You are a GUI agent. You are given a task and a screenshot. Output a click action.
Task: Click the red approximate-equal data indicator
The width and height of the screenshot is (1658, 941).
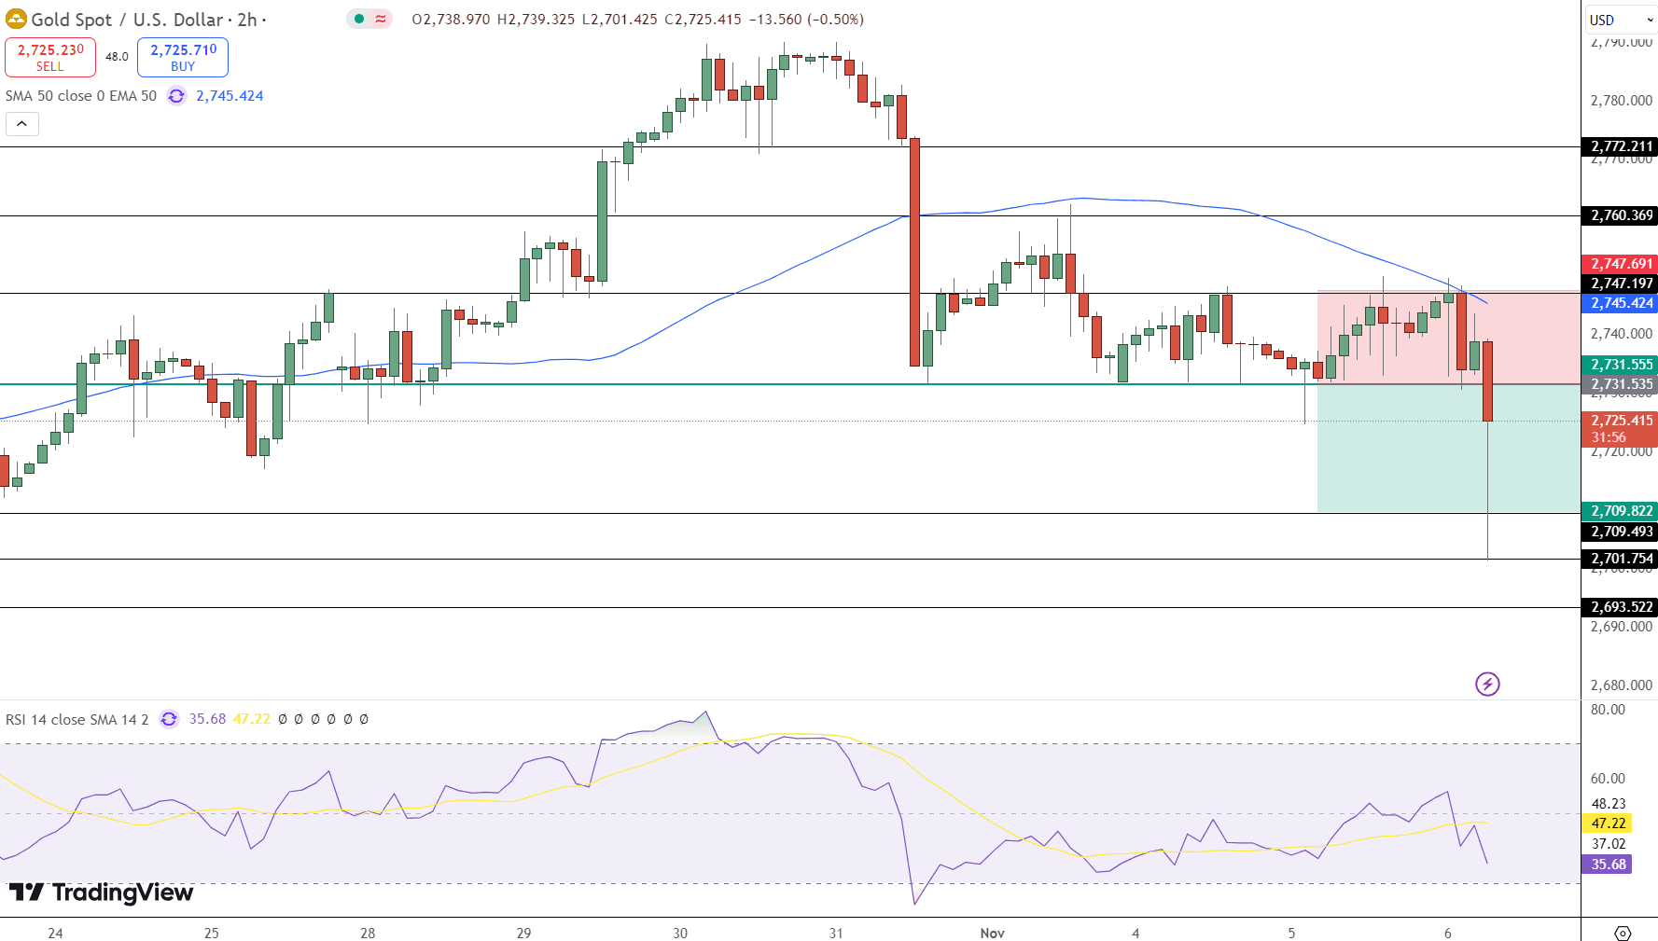click(381, 19)
